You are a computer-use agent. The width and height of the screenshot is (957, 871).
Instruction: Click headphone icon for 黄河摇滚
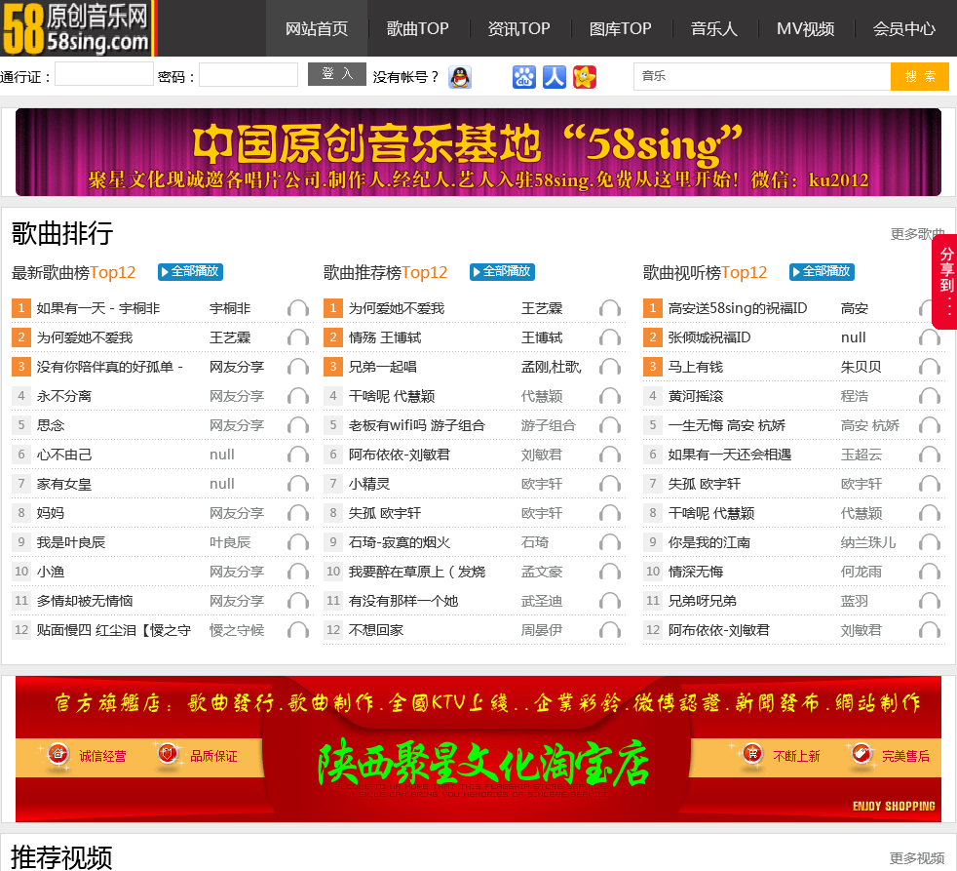930,396
